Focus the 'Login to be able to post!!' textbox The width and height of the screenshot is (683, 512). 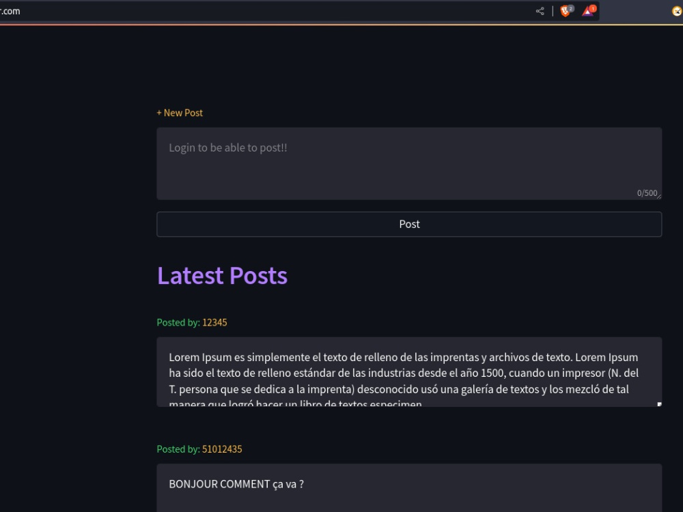[409, 164]
